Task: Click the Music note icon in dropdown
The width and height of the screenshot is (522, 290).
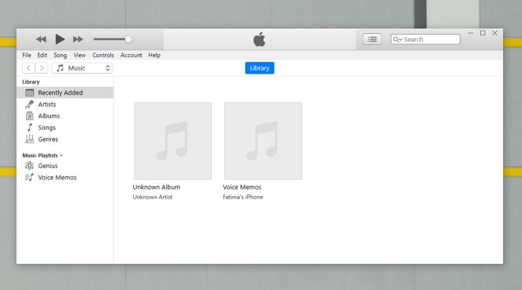Action: pos(60,68)
